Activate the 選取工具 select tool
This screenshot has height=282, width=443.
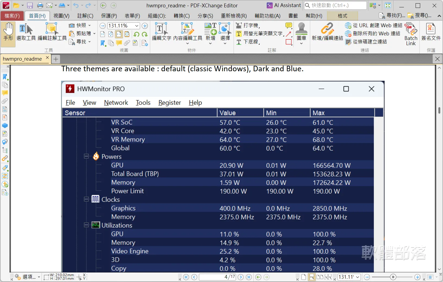pyautogui.click(x=26, y=32)
